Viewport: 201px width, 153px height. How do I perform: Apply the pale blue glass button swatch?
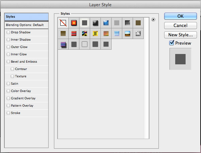coord(117,34)
